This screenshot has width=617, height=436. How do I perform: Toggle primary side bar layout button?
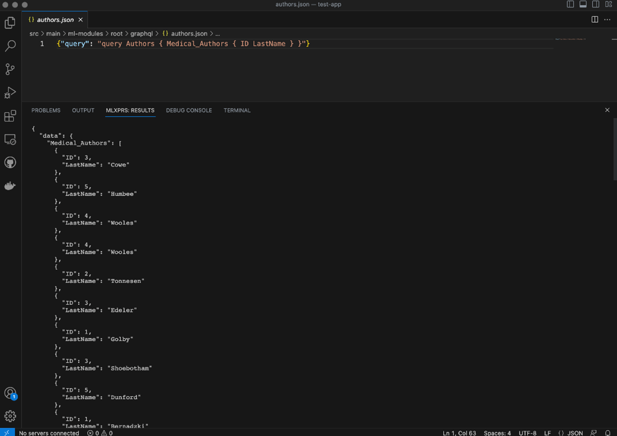570,5
